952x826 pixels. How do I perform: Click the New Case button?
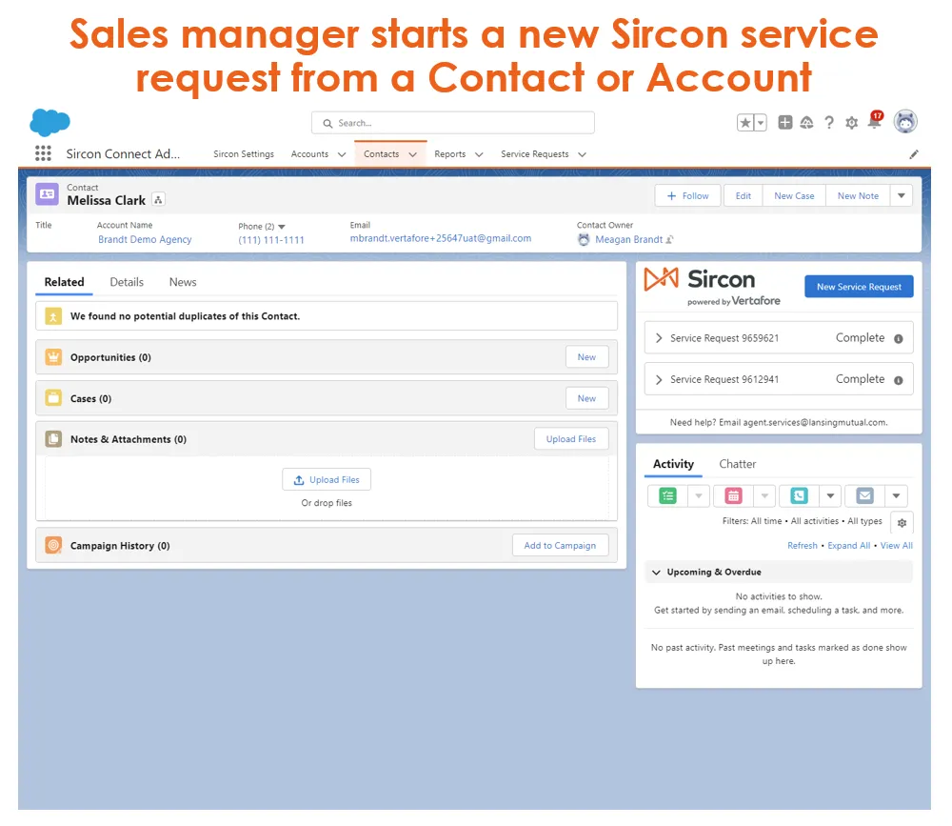tap(794, 195)
